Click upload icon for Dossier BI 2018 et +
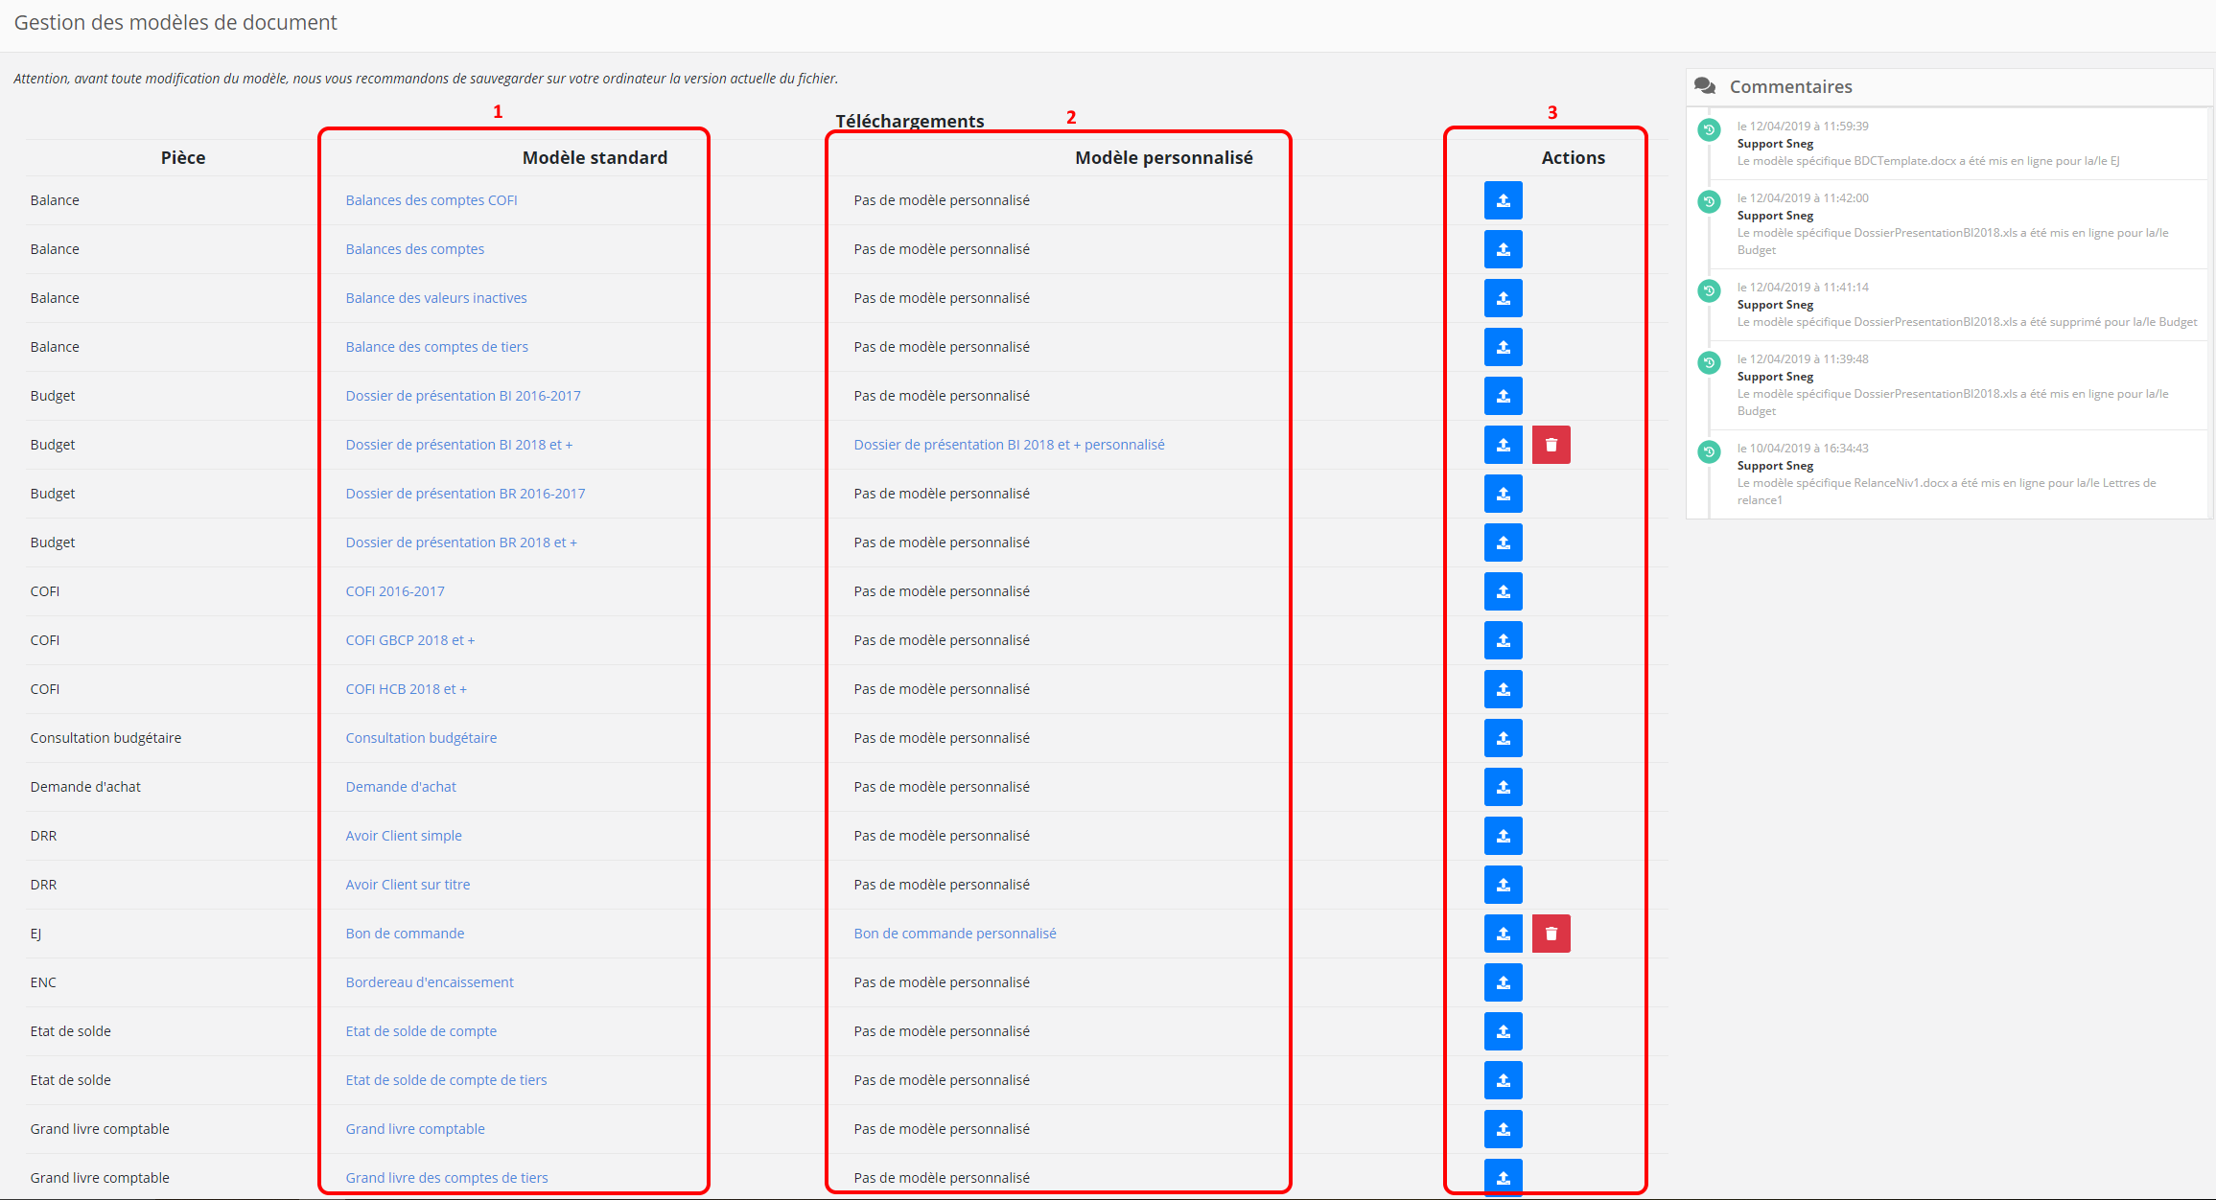Viewport: 2216px width, 1200px height. (x=1503, y=445)
